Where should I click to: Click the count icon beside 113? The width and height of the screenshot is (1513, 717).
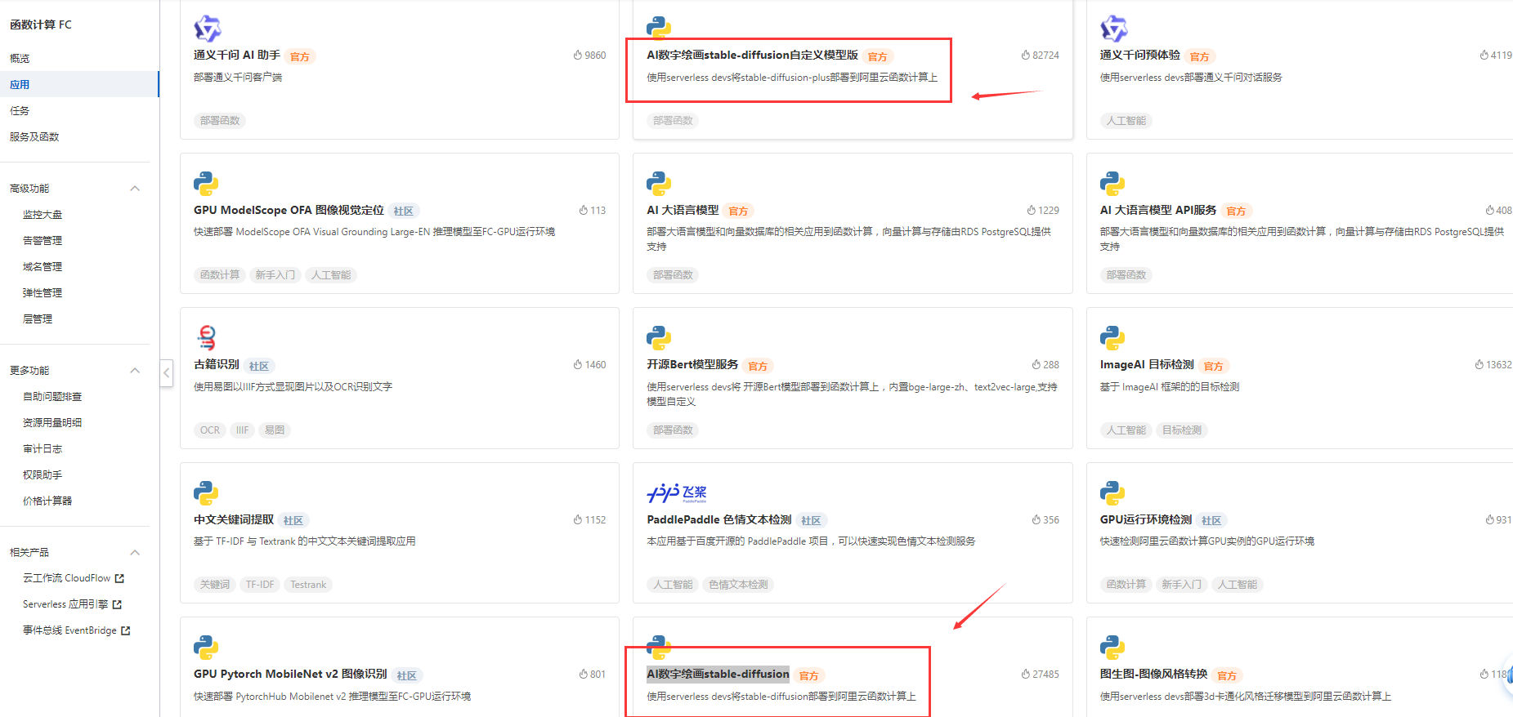(584, 211)
